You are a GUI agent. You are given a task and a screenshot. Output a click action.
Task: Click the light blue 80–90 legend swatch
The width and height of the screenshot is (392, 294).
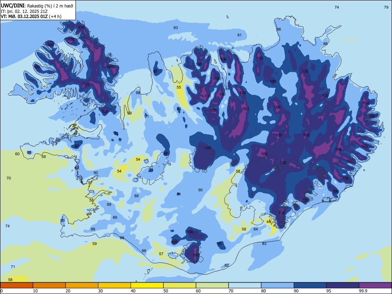point(277,285)
